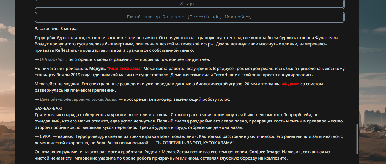Click the italic phrase 'Ozh vo'ashm...'
This screenshot has height=164, width=386.
point(53,59)
